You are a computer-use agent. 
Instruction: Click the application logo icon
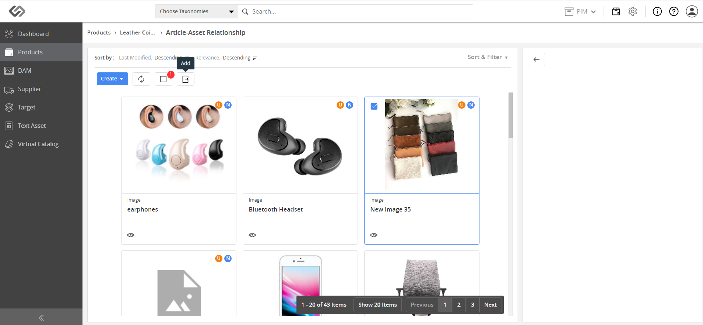[x=17, y=11]
